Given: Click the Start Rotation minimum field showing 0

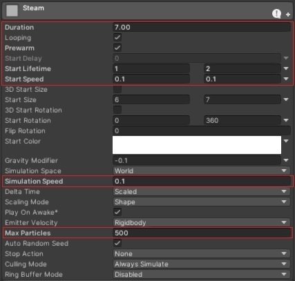Looking at the screenshot, I should pos(151,120).
